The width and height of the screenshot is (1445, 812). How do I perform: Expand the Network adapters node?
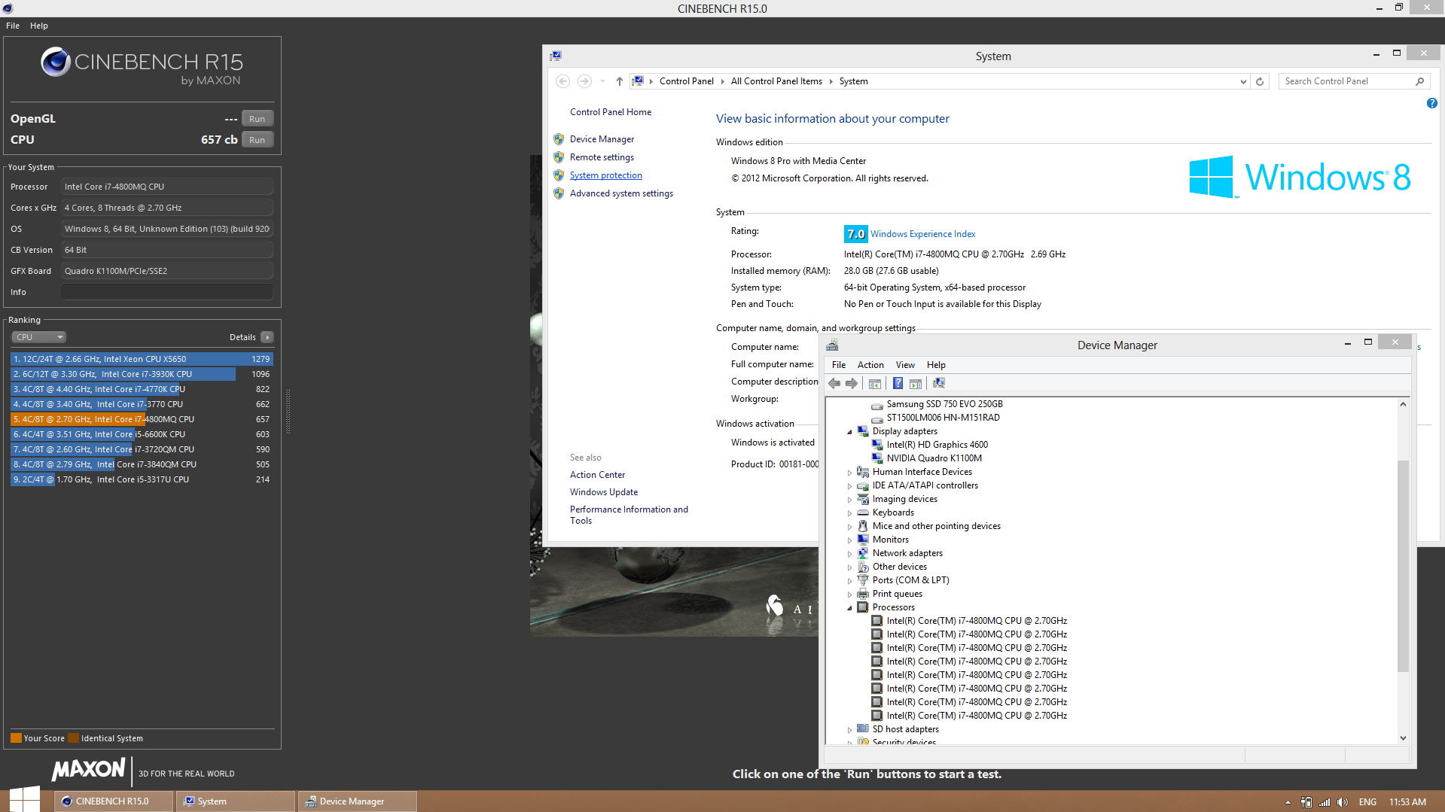(x=850, y=554)
